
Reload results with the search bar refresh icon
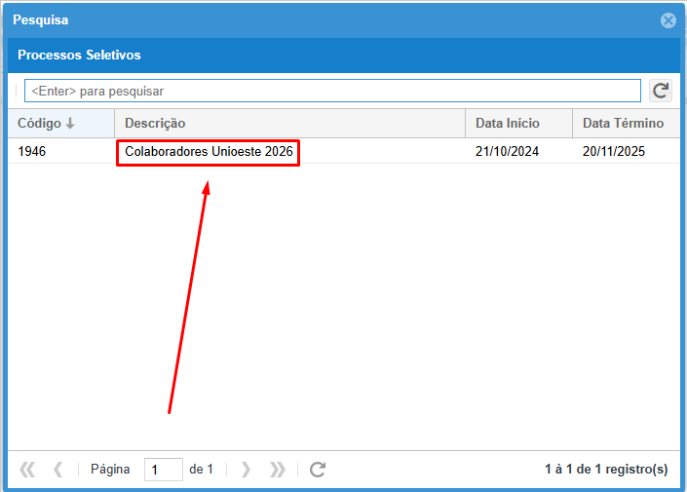(x=661, y=91)
